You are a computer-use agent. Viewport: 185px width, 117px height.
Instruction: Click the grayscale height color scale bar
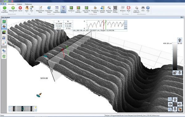pos(175,56)
